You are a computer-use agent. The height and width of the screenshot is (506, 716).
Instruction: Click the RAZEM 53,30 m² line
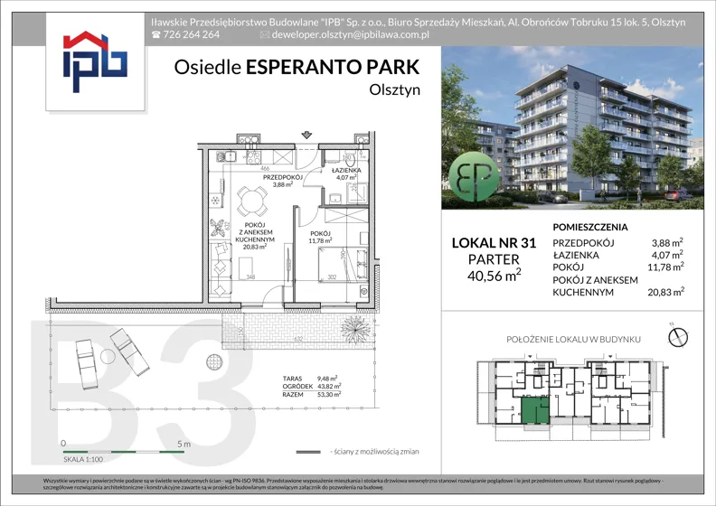(x=311, y=394)
